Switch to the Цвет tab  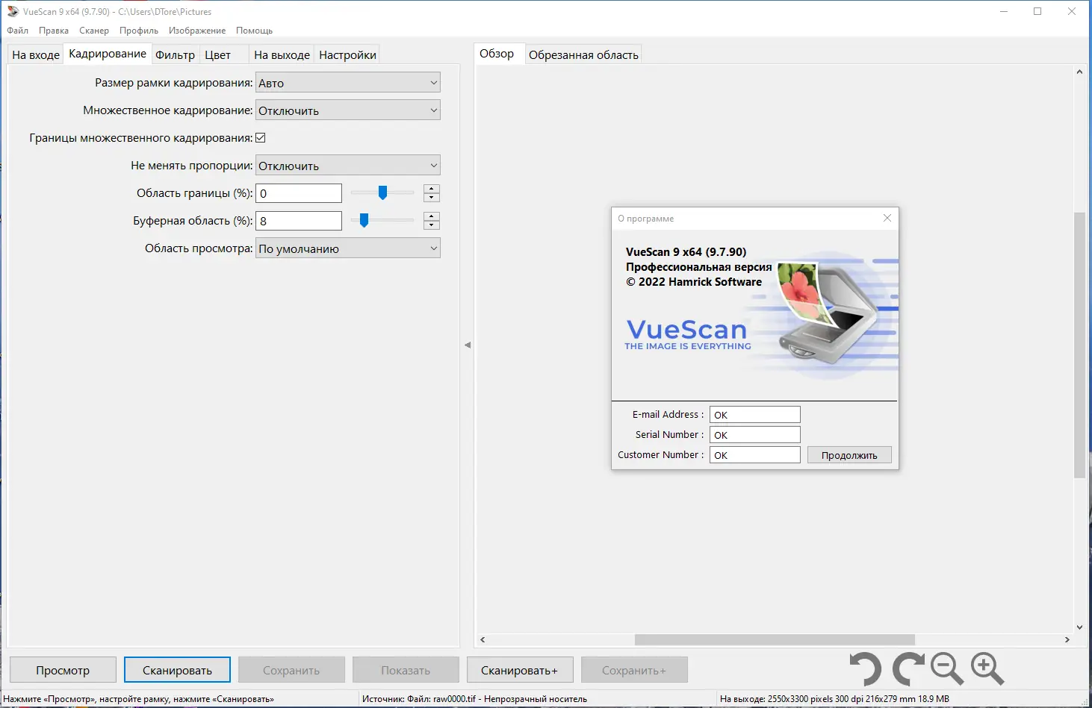(217, 54)
